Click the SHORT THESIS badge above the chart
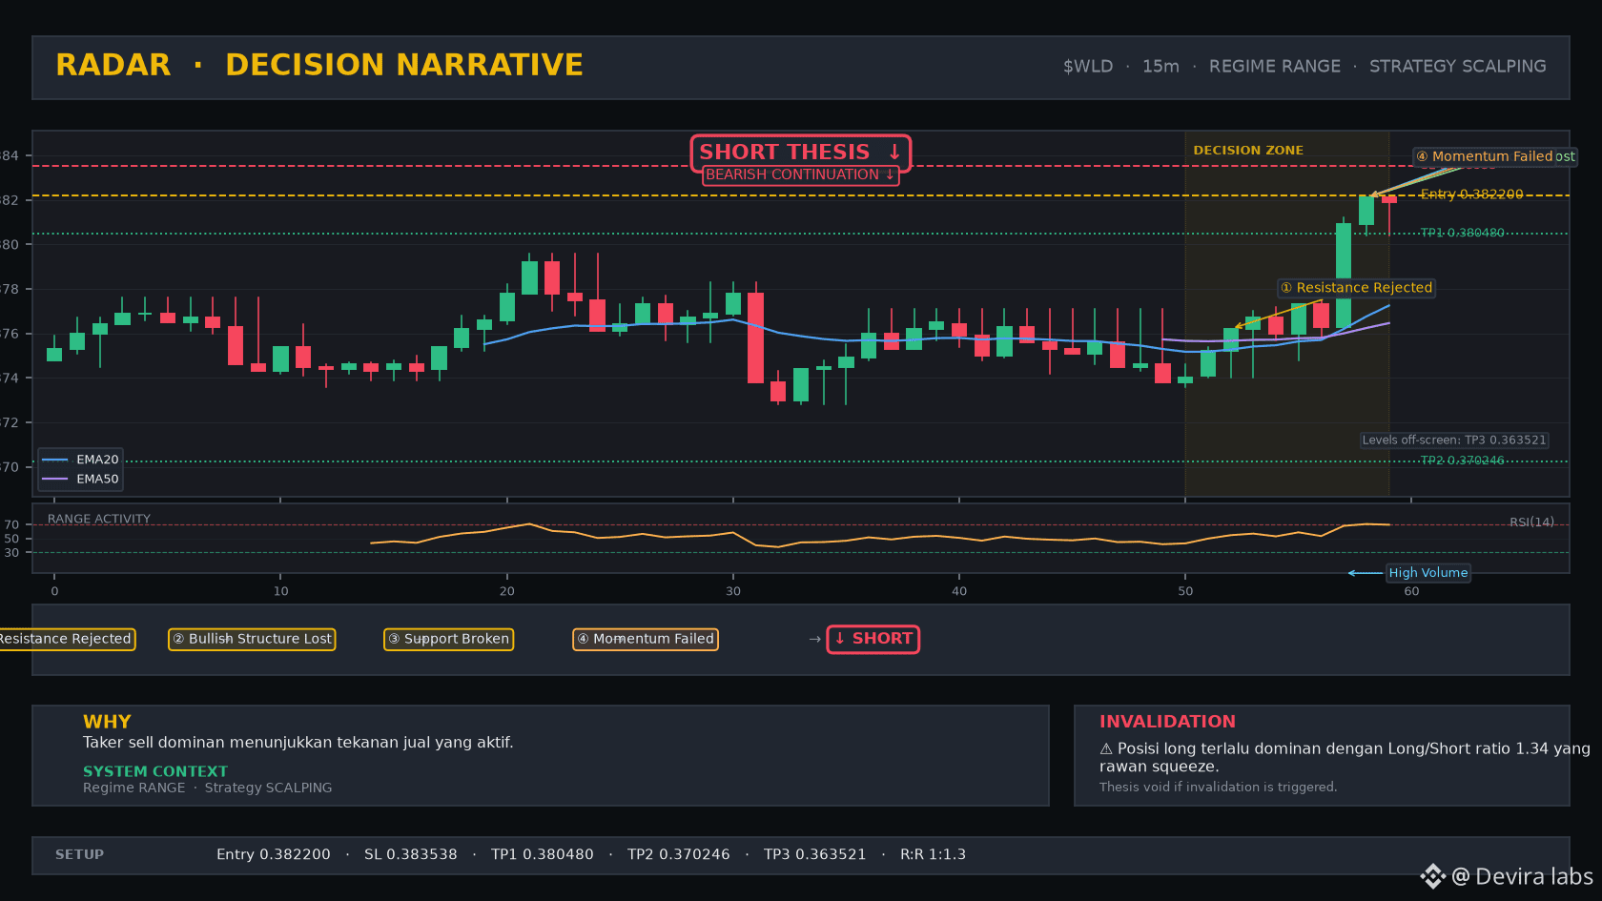The width and height of the screenshot is (1602, 901). click(x=800, y=152)
